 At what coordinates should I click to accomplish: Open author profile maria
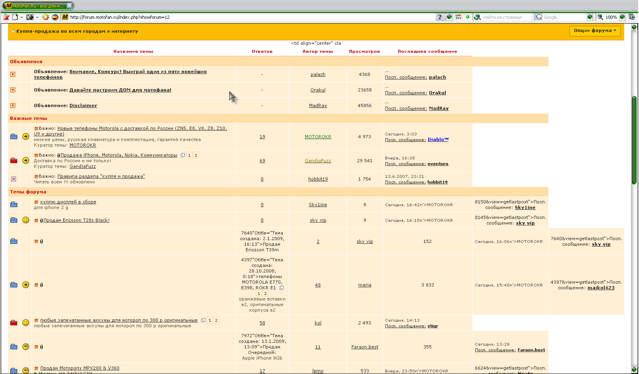(x=365, y=285)
